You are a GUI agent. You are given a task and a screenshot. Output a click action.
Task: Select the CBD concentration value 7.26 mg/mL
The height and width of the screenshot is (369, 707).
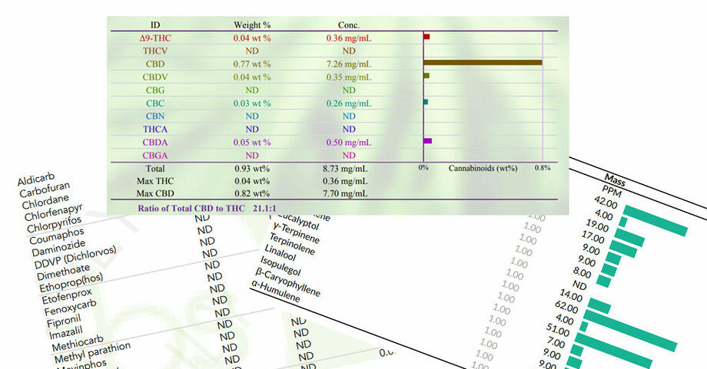(348, 63)
